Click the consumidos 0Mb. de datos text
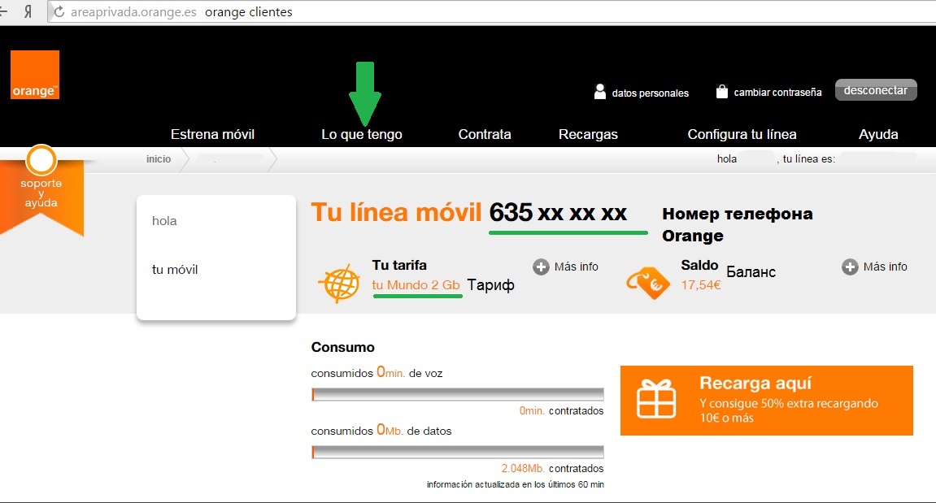Viewport: 936px width, 503px height. click(381, 430)
